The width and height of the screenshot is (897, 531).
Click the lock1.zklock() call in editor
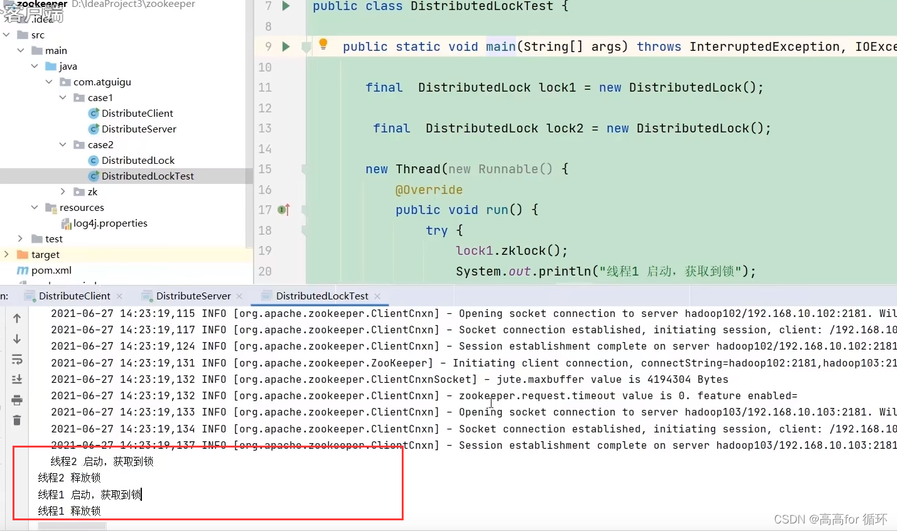coord(512,250)
